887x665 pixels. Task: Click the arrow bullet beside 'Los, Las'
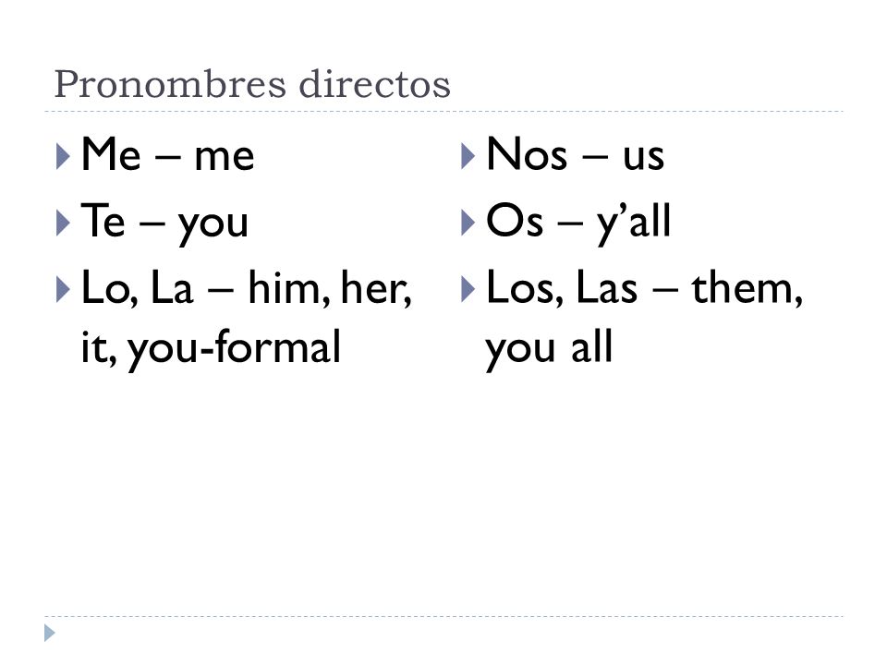[468, 289]
